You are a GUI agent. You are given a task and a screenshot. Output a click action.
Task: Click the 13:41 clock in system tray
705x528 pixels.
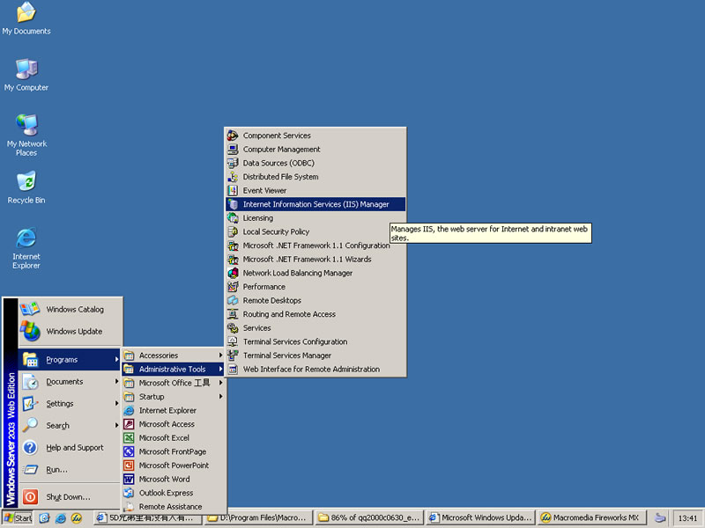click(687, 518)
